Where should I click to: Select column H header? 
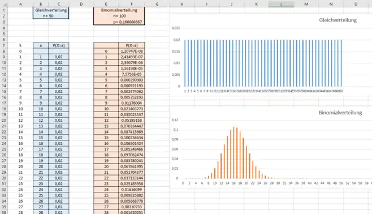[x=181, y=4]
